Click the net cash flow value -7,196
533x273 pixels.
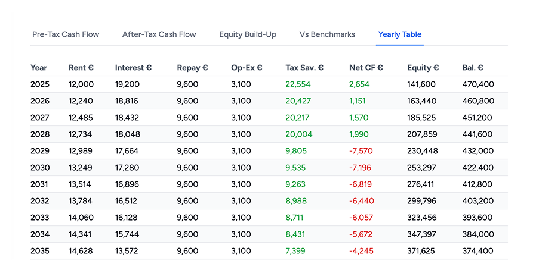[361, 168]
